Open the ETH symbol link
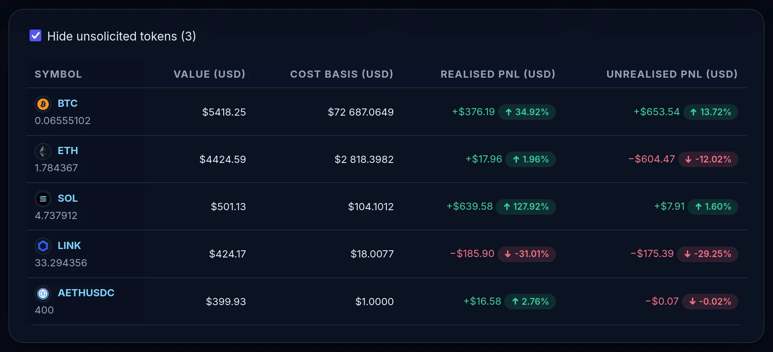The image size is (773, 352). click(x=68, y=151)
